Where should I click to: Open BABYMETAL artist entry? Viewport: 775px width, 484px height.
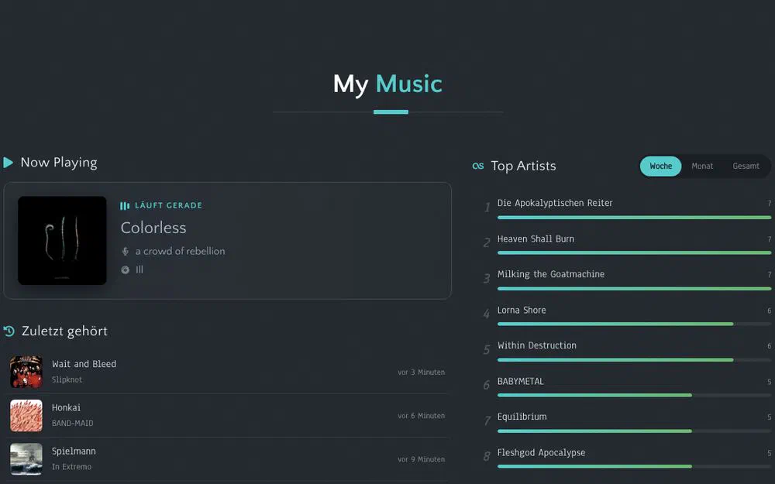coord(521,381)
